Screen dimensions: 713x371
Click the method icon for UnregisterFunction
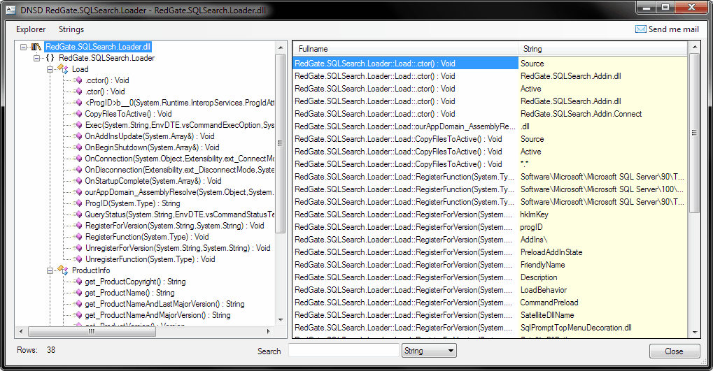tap(78, 259)
